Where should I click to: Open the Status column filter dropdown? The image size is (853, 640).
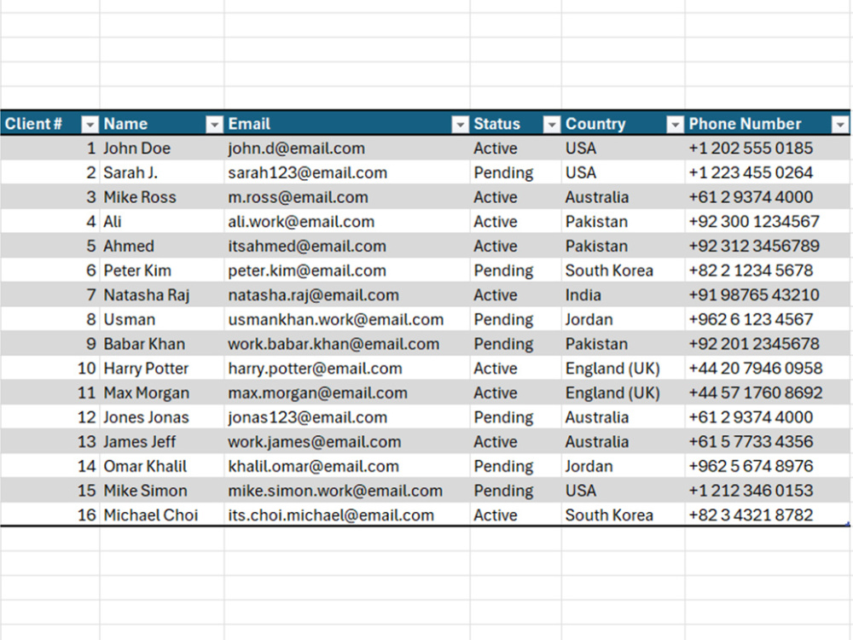click(x=552, y=125)
